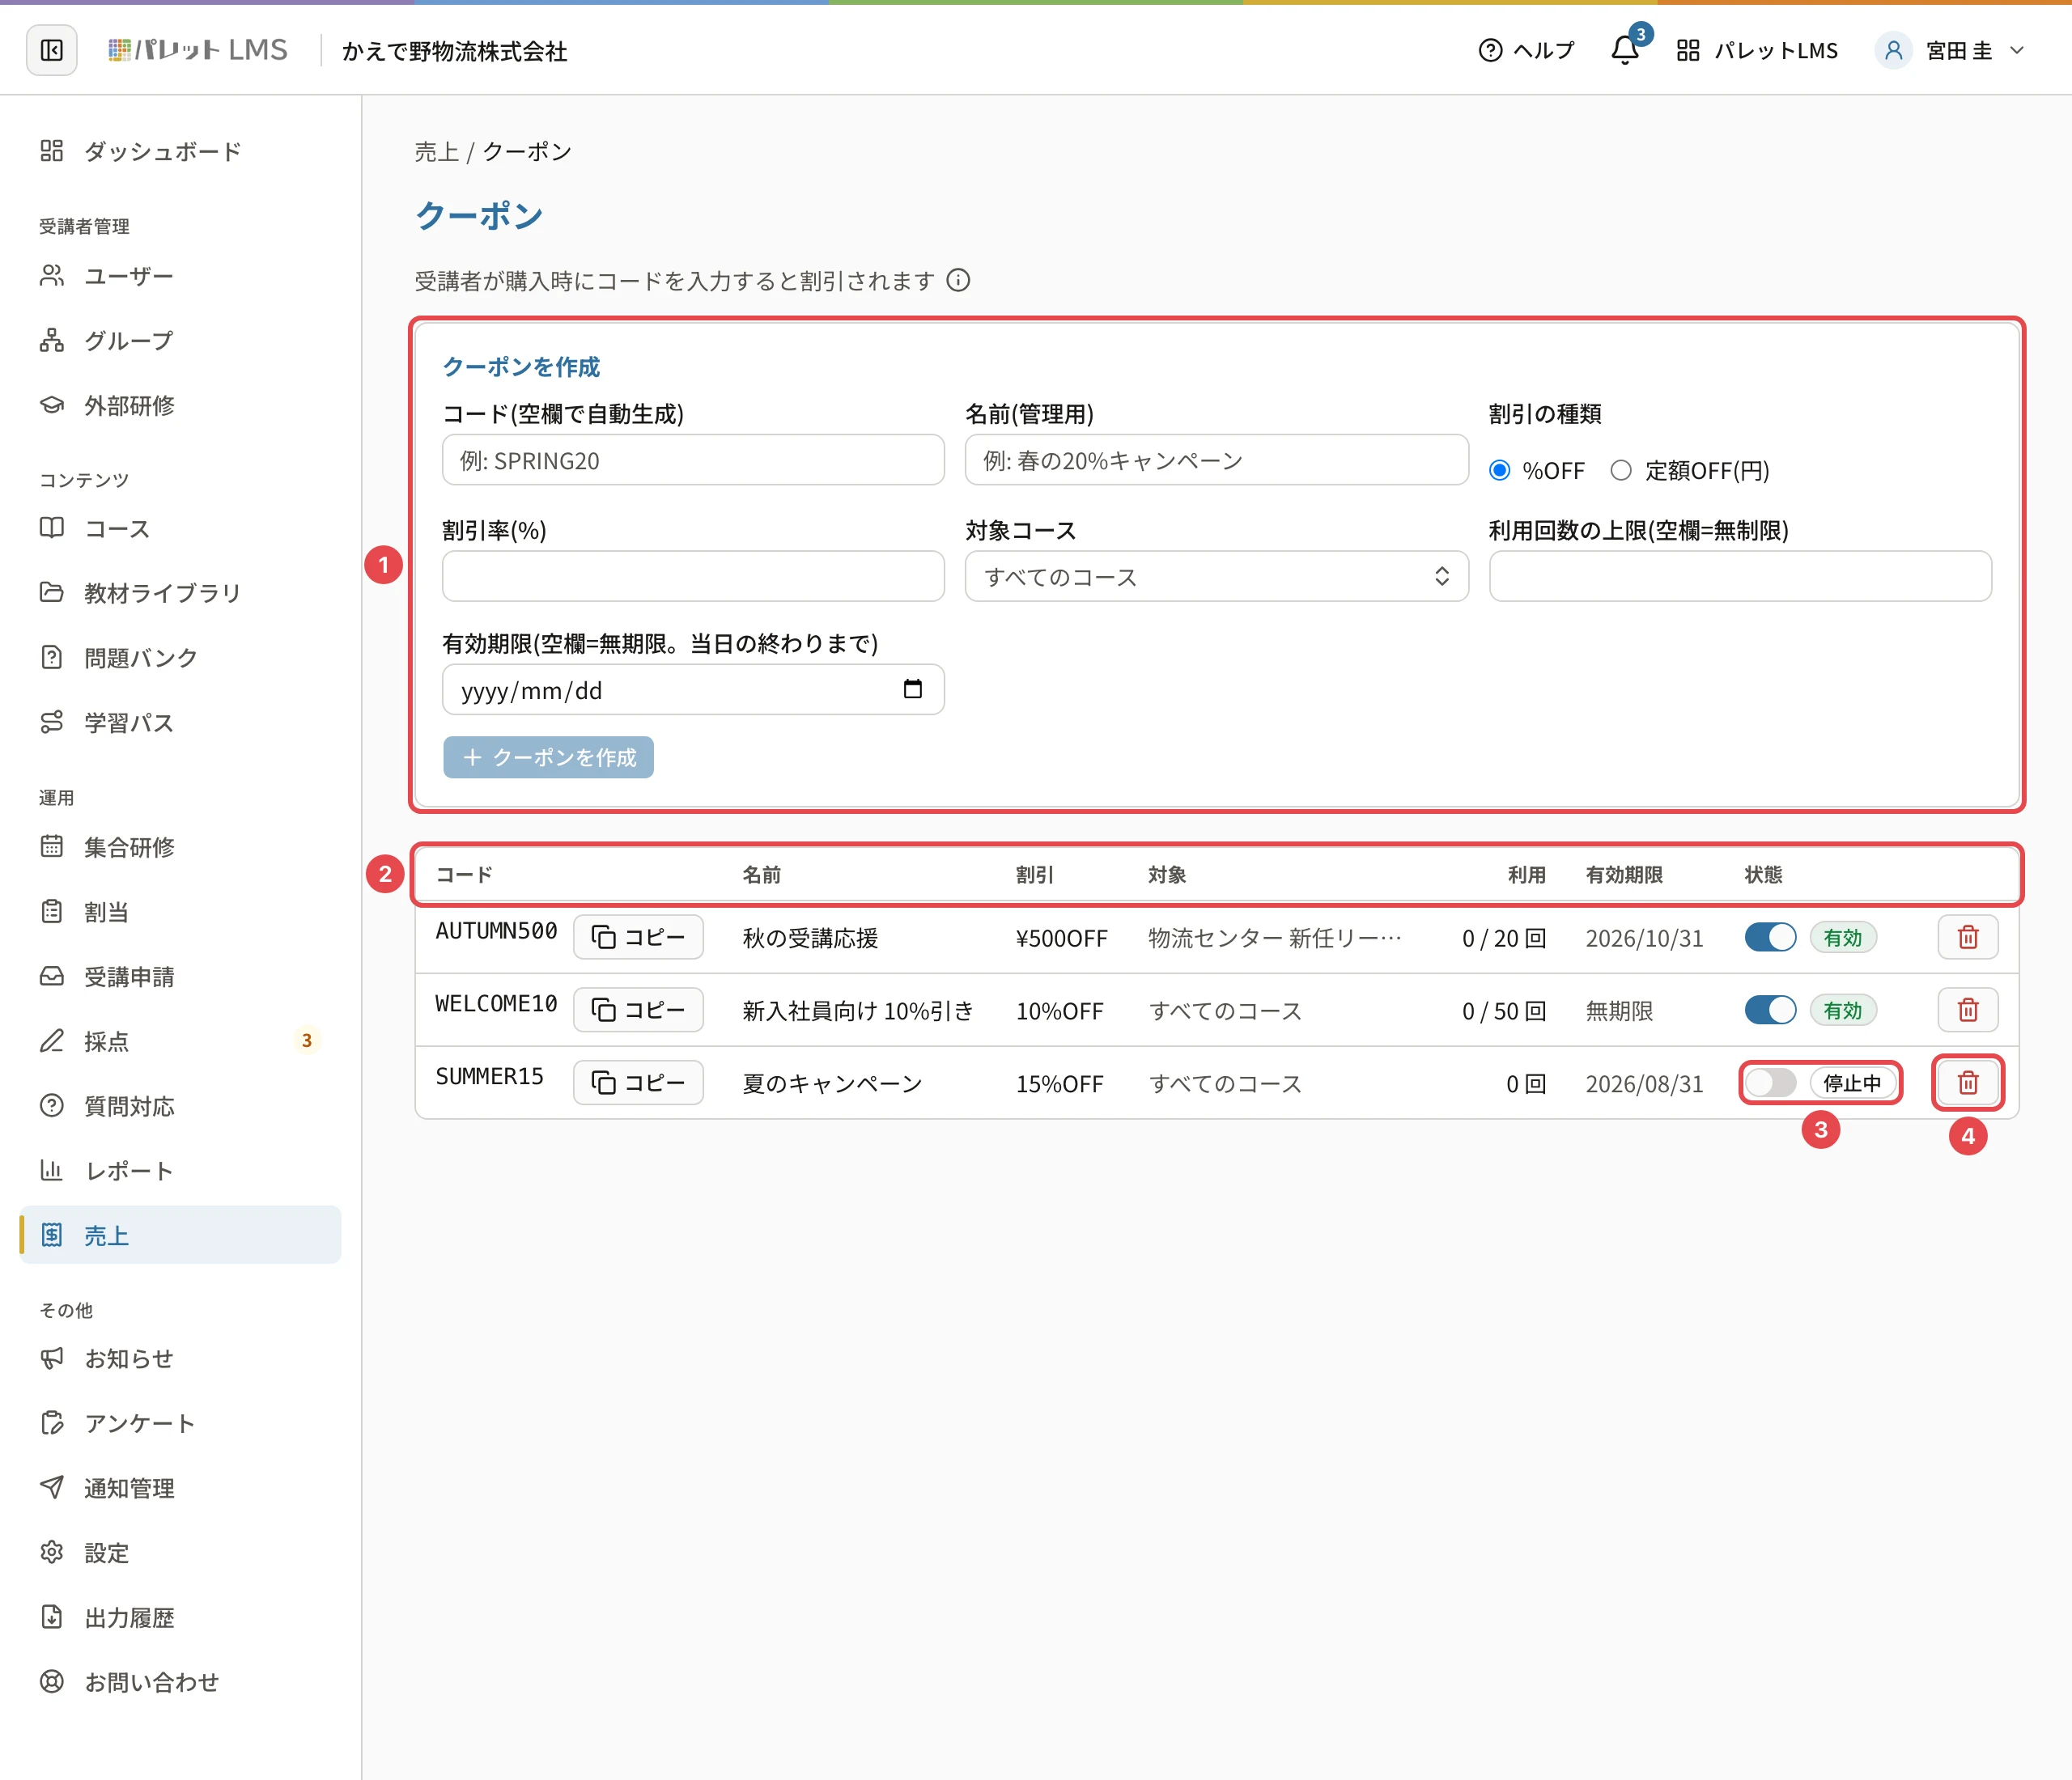2072x1780 pixels.
Task: Open 通知管理 in the sidebar
Action: tap(180, 1488)
